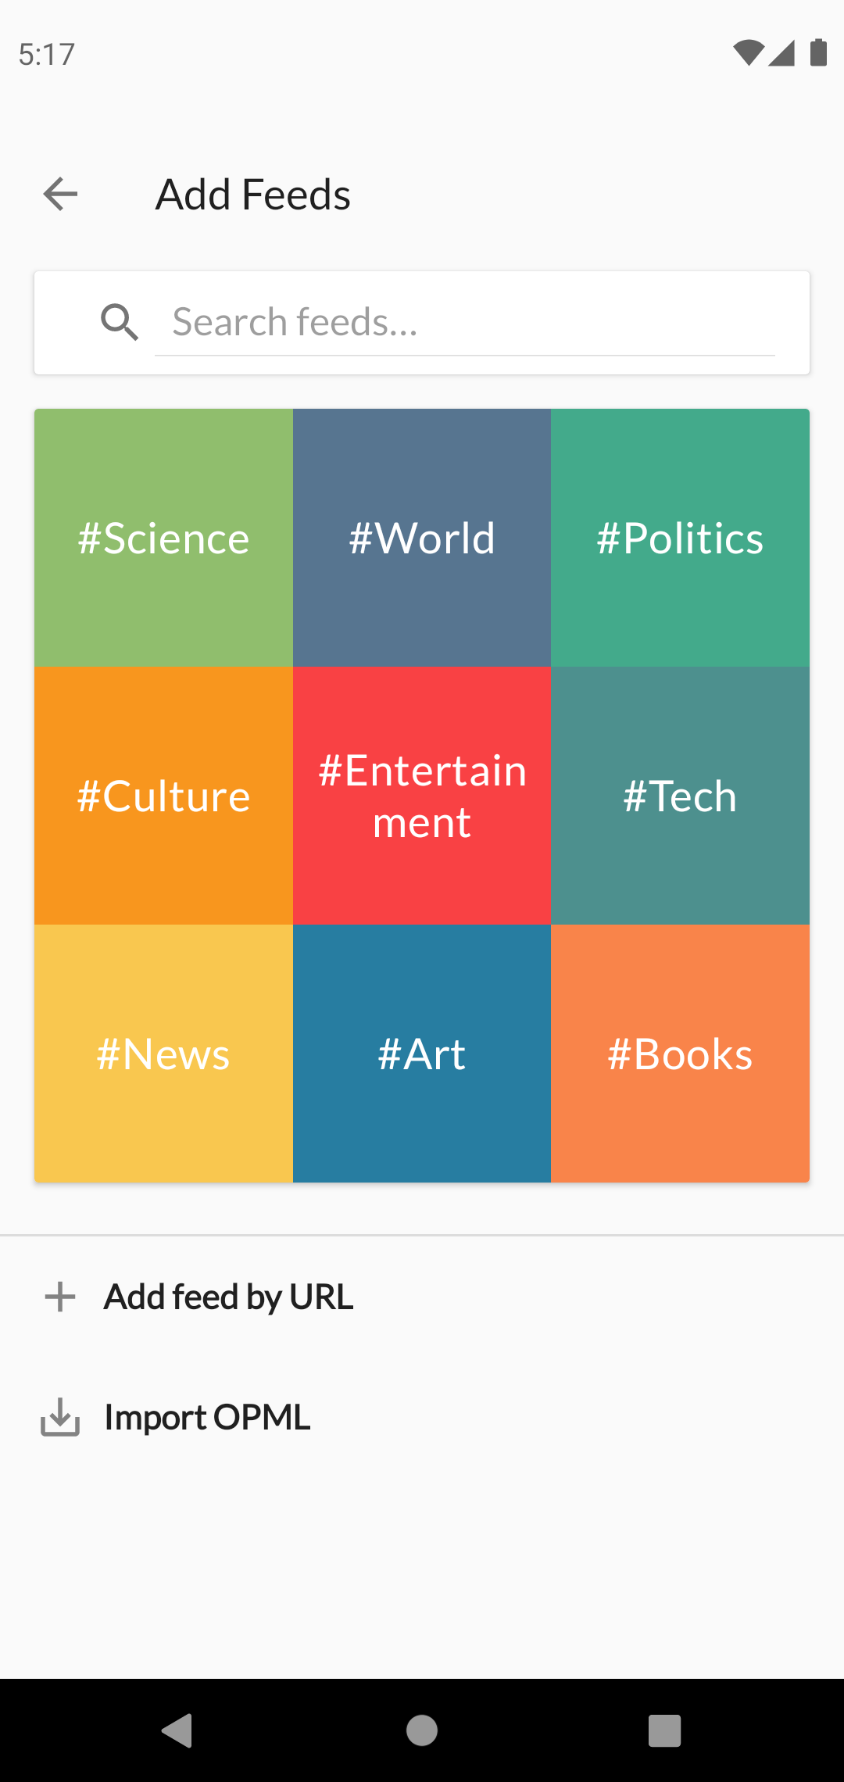
Task: Tap the battery status icon
Action: pyautogui.click(x=818, y=53)
